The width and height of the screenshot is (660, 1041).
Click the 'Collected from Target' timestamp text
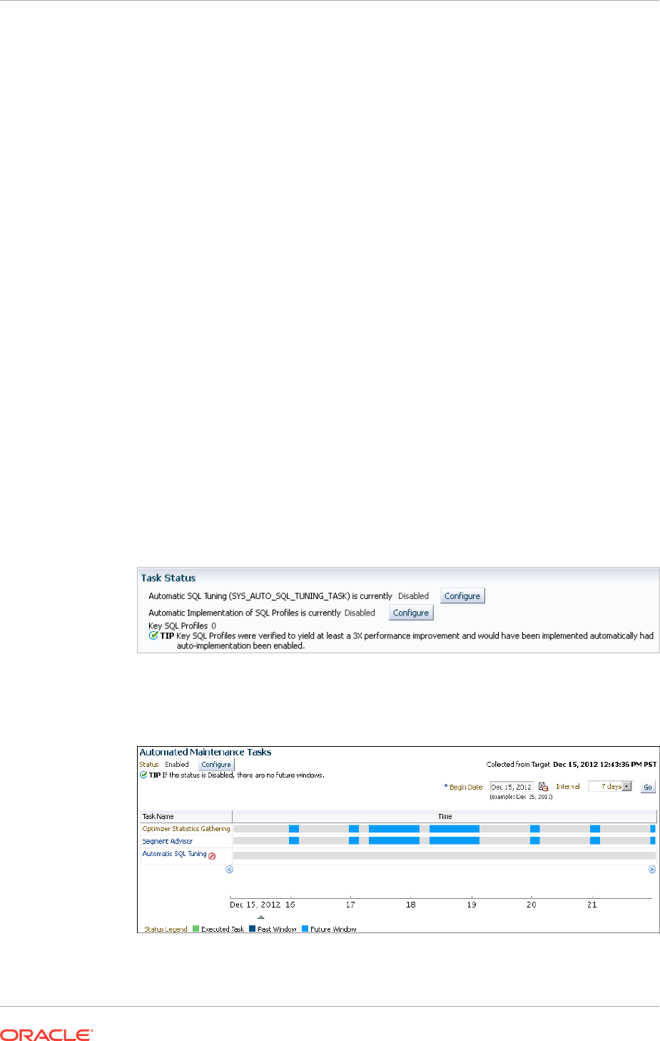(572, 764)
